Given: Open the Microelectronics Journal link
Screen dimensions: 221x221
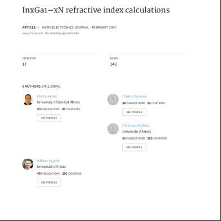Looking at the screenshot, I should point(65,27).
